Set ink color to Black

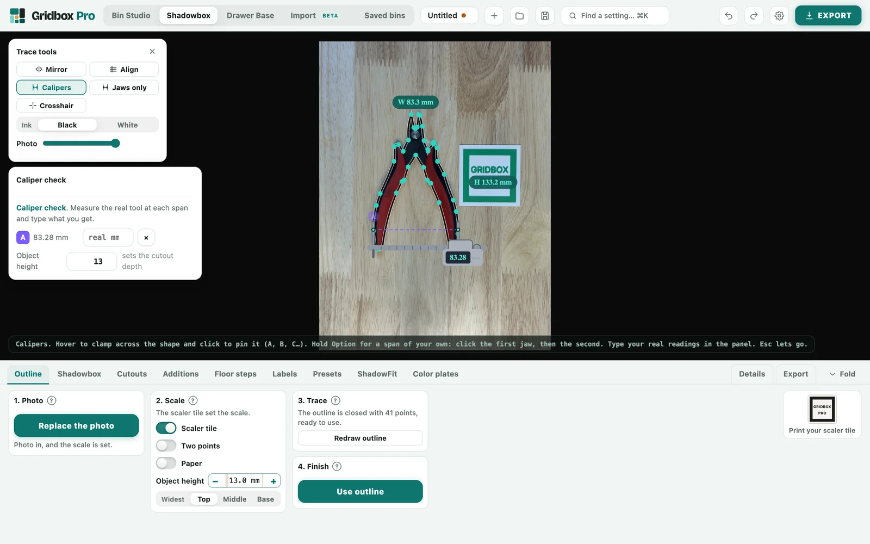(x=67, y=125)
